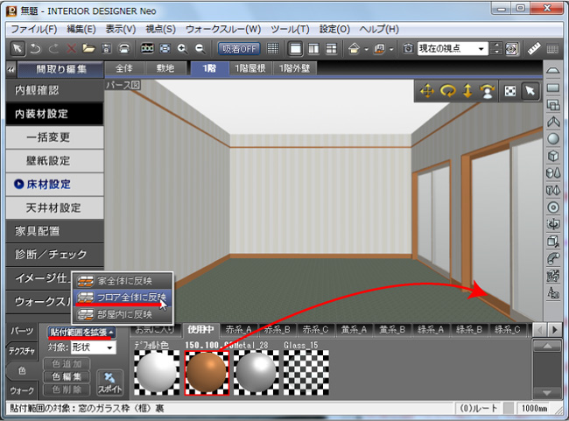This screenshot has width=569, height=421.
Task: Switch to the 1階屋根 tab
Action: (x=252, y=68)
